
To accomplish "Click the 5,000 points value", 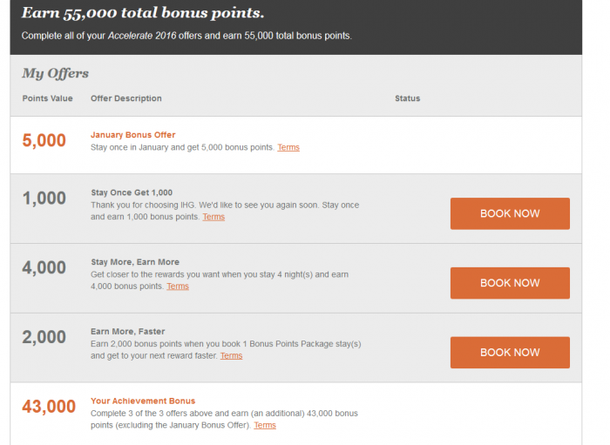I will (44, 140).
